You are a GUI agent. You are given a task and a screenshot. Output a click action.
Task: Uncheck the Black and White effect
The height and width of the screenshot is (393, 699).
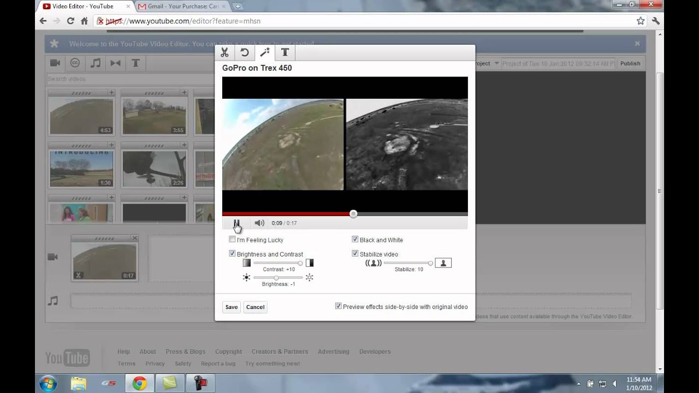(x=355, y=240)
